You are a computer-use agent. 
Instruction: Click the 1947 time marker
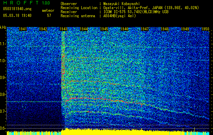(145, 29)
